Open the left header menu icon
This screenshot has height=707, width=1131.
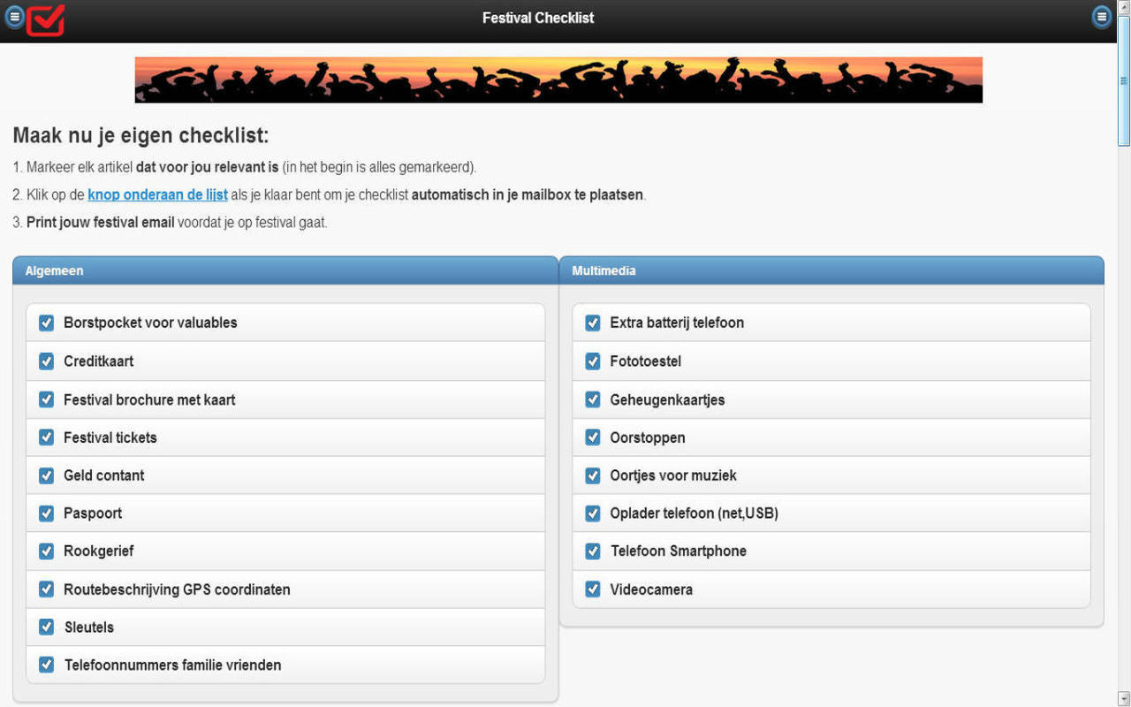15,17
